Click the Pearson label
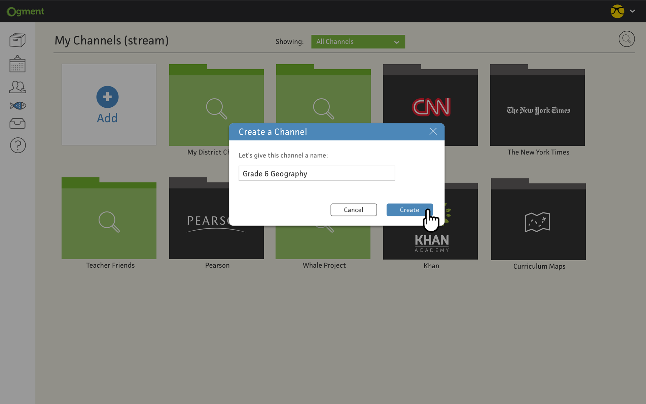 (x=217, y=265)
